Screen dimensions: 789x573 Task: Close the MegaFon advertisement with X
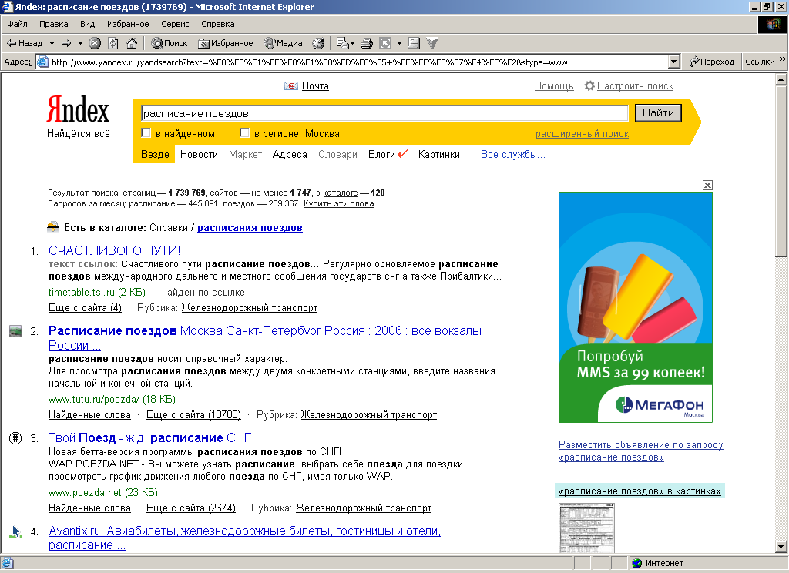click(707, 185)
